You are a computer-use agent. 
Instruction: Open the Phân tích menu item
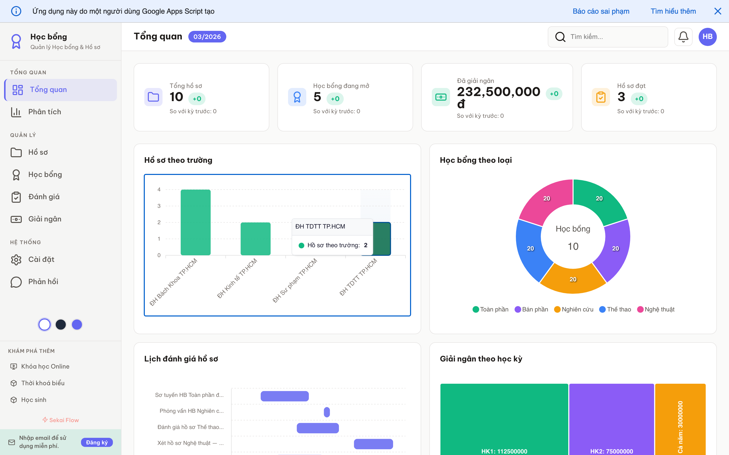[x=45, y=112]
